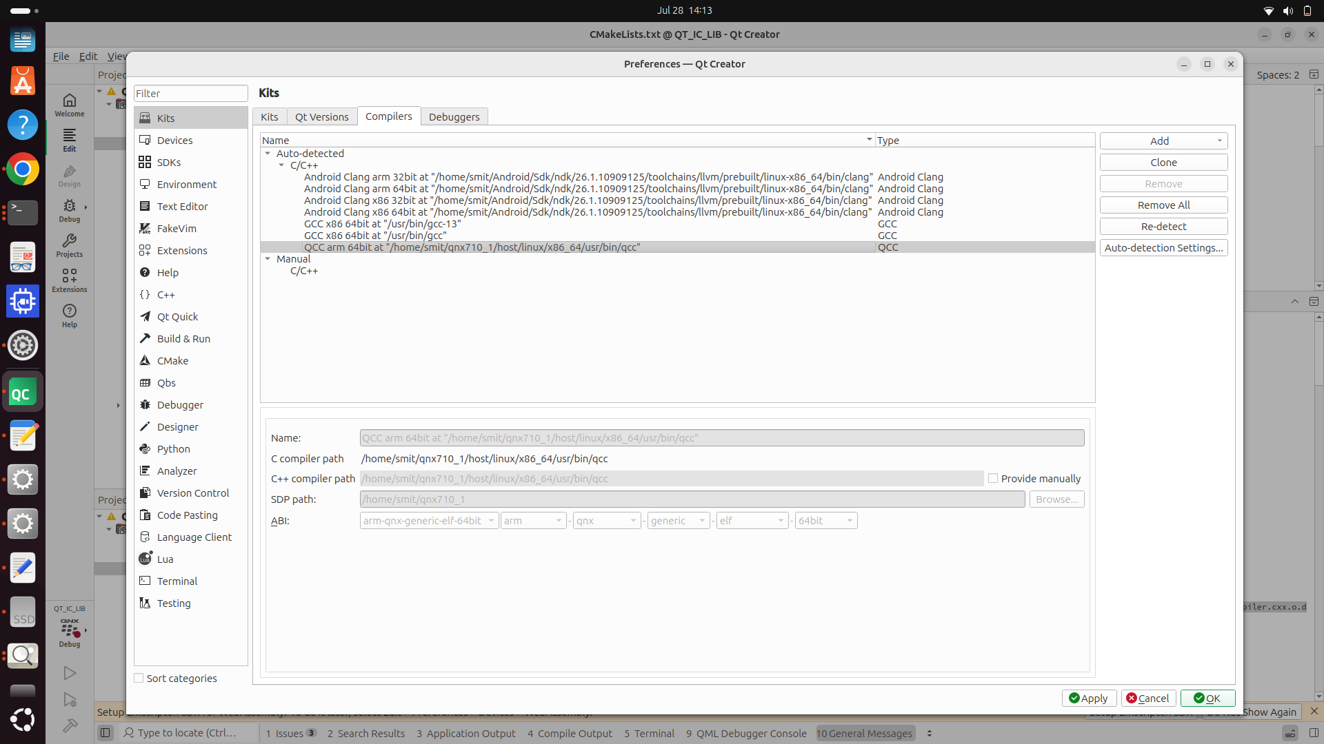
Task: Open 10 General Messages output pane
Action: pos(865,733)
